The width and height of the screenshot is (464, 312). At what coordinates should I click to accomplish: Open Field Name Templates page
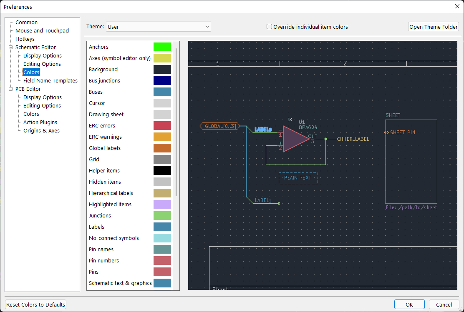[50, 80]
